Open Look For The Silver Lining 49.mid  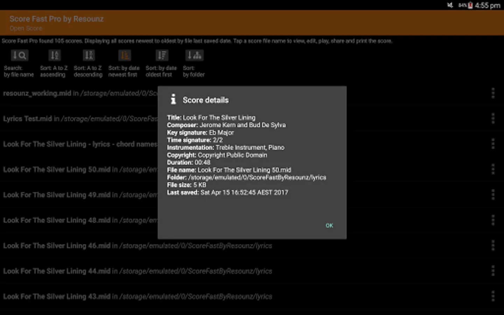click(80, 195)
